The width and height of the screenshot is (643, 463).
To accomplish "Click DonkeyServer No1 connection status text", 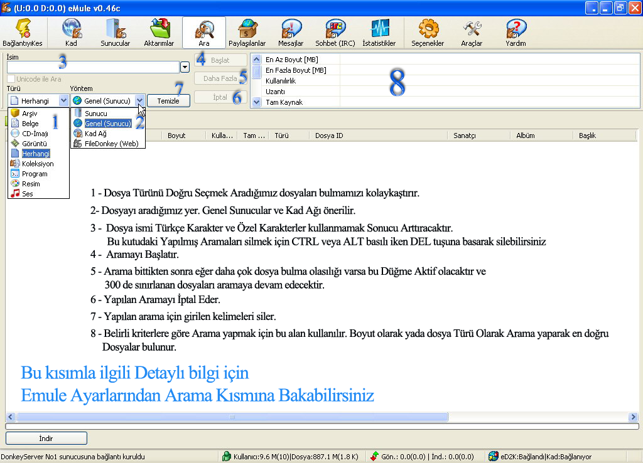I will point(73,457).
